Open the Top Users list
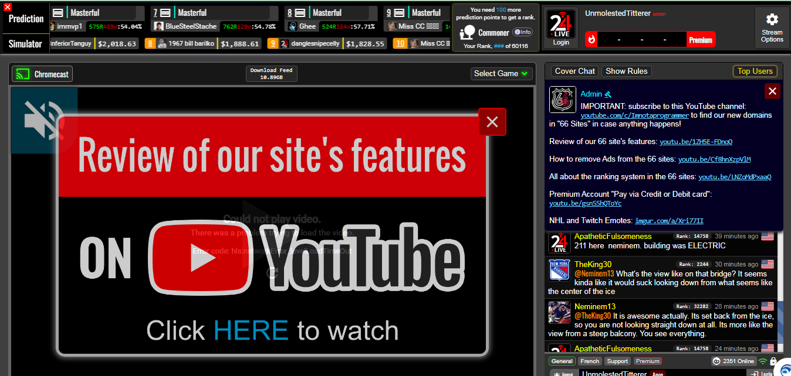 click(x=755, y=71)
